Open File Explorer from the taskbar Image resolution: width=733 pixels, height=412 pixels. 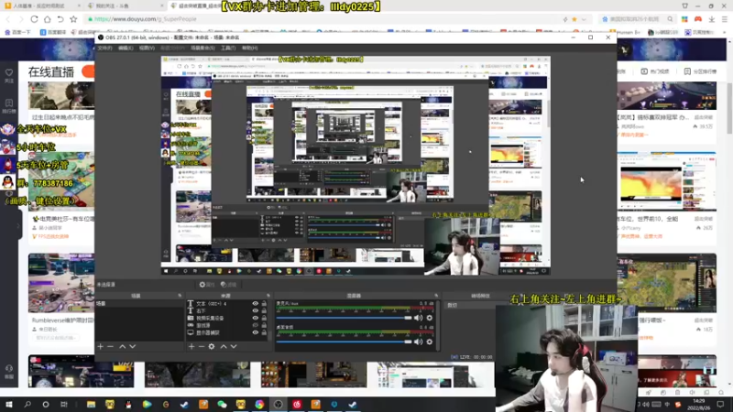pyautogui.click(x=91, y=405)
